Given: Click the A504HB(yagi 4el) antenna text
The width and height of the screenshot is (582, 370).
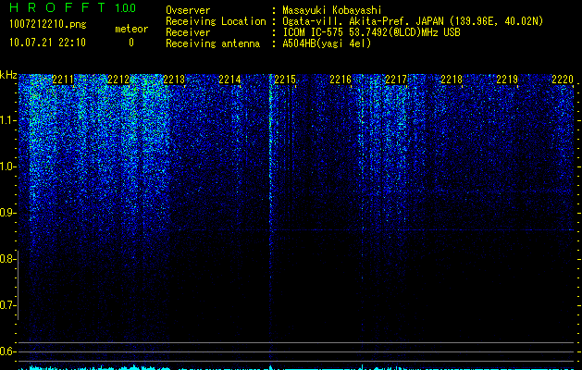Looking at the screenshot, I should point(327,43).
